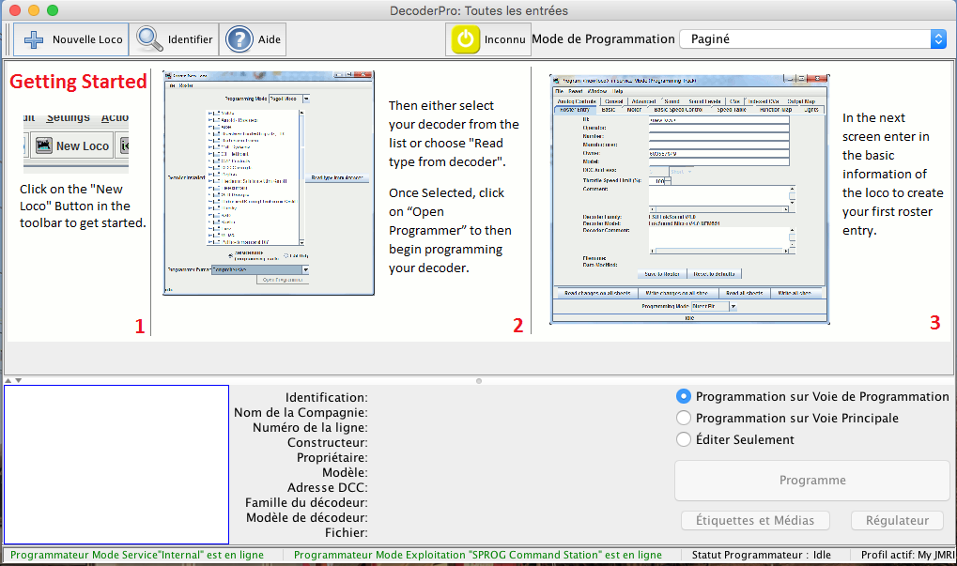Screen dimensions: 957x566
Task: Select Éditer Seulement option
Action: coord(684,439)
